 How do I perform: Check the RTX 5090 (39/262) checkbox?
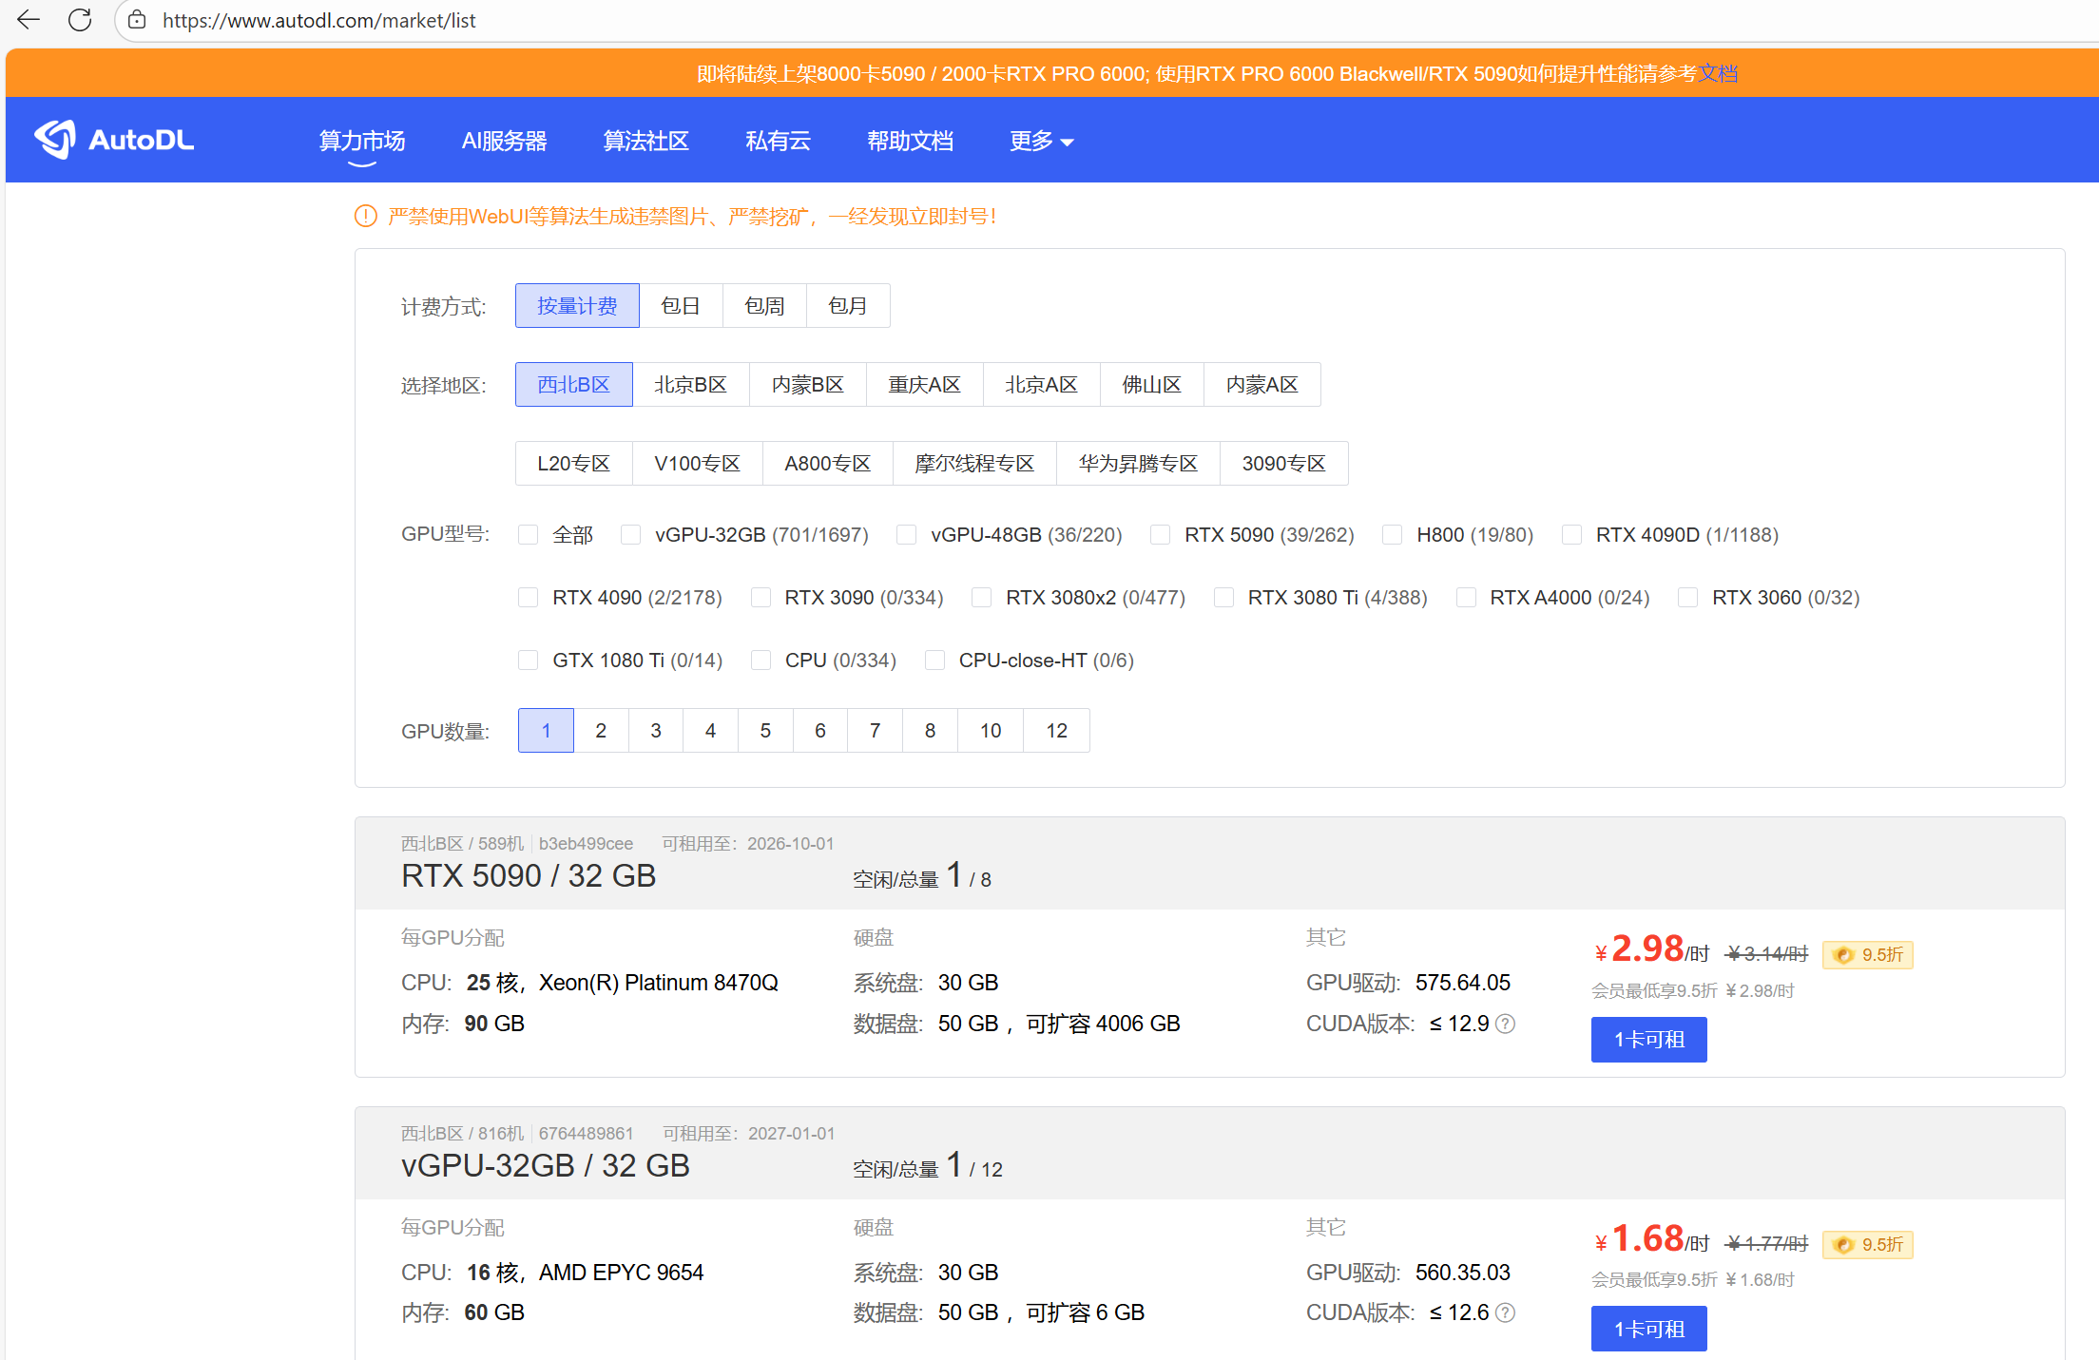1160,535
